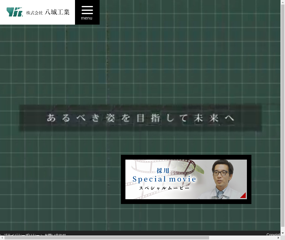Viewport: 285px width, 240px height.
Task: Open the プライバシーポリシー footer link
Action: click(x=21, y=235)
